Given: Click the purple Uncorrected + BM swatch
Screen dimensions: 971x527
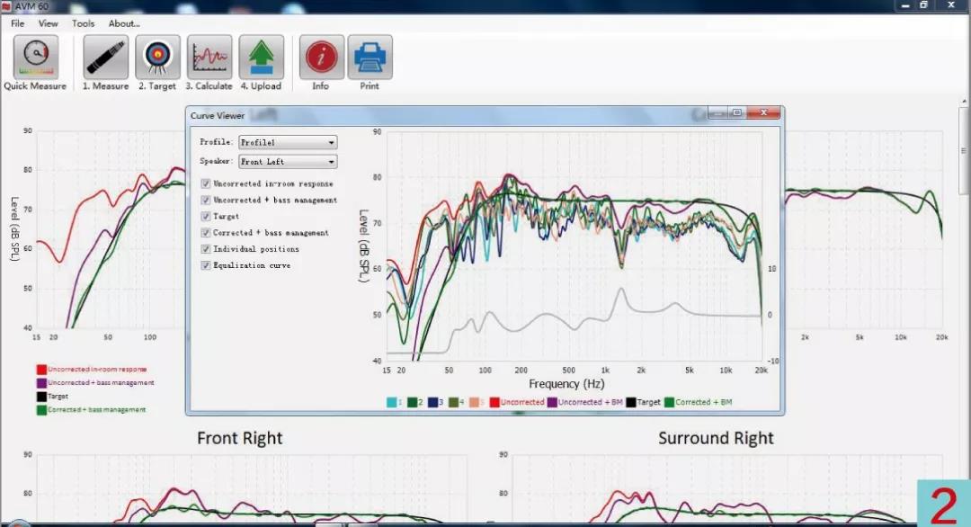Looking at the screenshot, I should point(552,403).
